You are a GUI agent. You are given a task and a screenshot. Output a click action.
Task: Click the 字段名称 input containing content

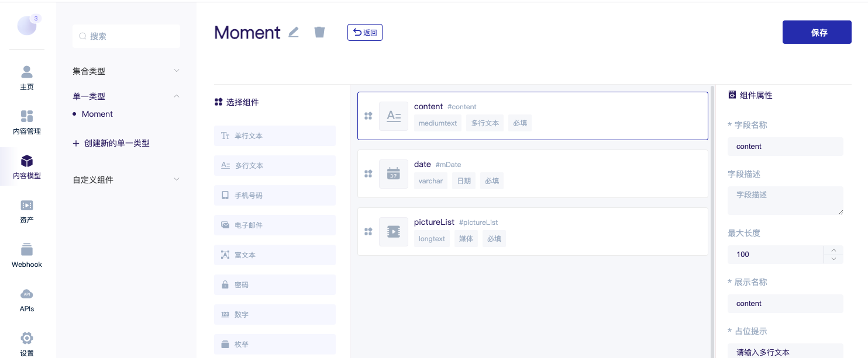click(786, 147)
